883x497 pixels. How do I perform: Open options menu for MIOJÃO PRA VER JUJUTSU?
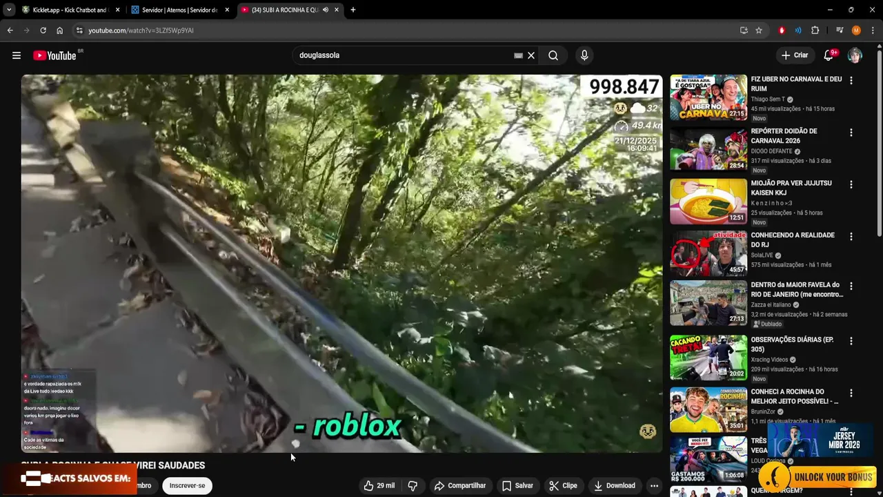(x=851, y=184)
